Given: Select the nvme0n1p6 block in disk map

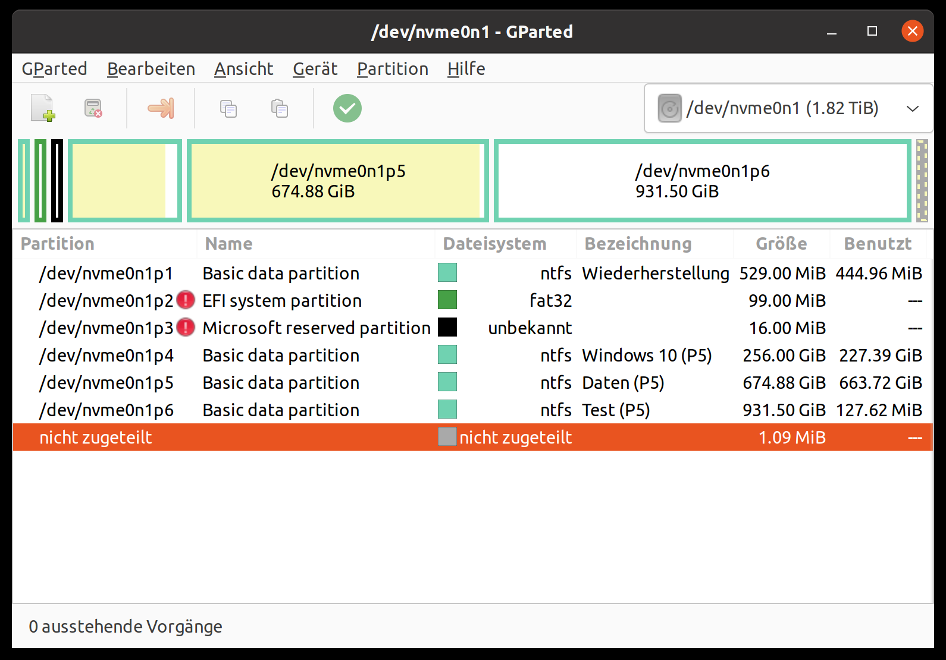Looking at the screenshot, I should pos(703,181).
